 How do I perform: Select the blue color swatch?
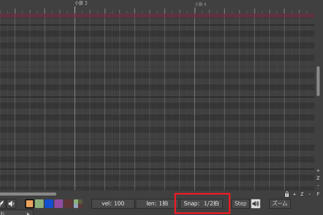(49, 204)
